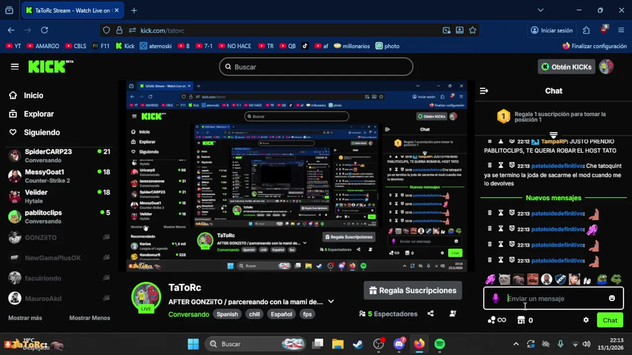Click the Firefox address bar URL
The height and width of the screenshot is (355, 632).
click(162, 30)
